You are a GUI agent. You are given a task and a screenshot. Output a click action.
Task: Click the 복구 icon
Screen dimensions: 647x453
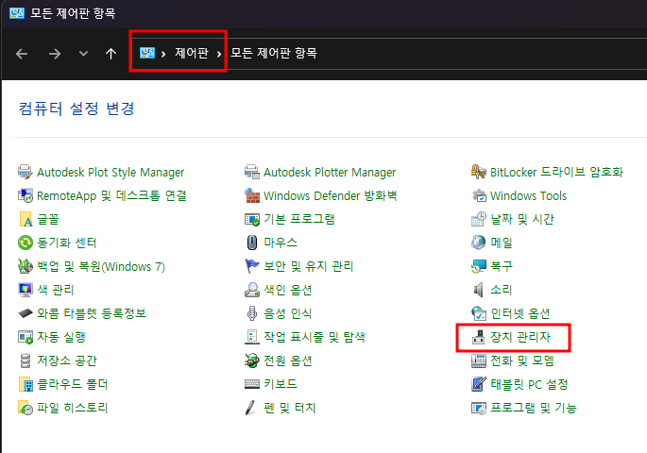[x=478, y=266]
